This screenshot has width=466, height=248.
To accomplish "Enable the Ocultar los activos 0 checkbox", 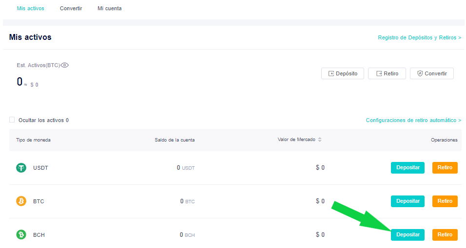I will (12, 120).
